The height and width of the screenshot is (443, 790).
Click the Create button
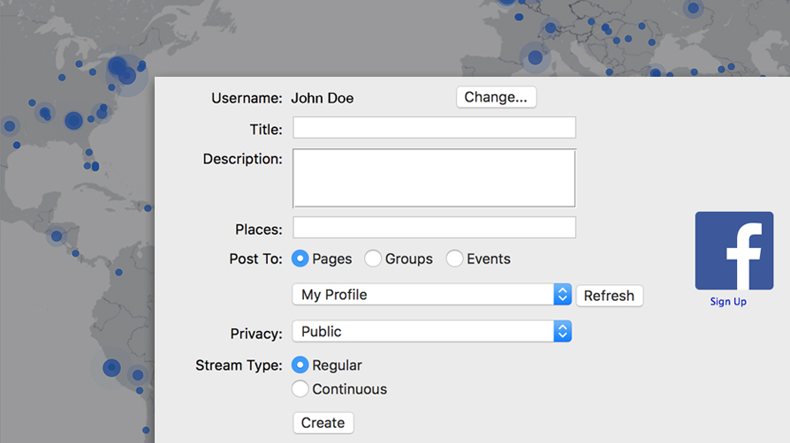tap(323, 423)
